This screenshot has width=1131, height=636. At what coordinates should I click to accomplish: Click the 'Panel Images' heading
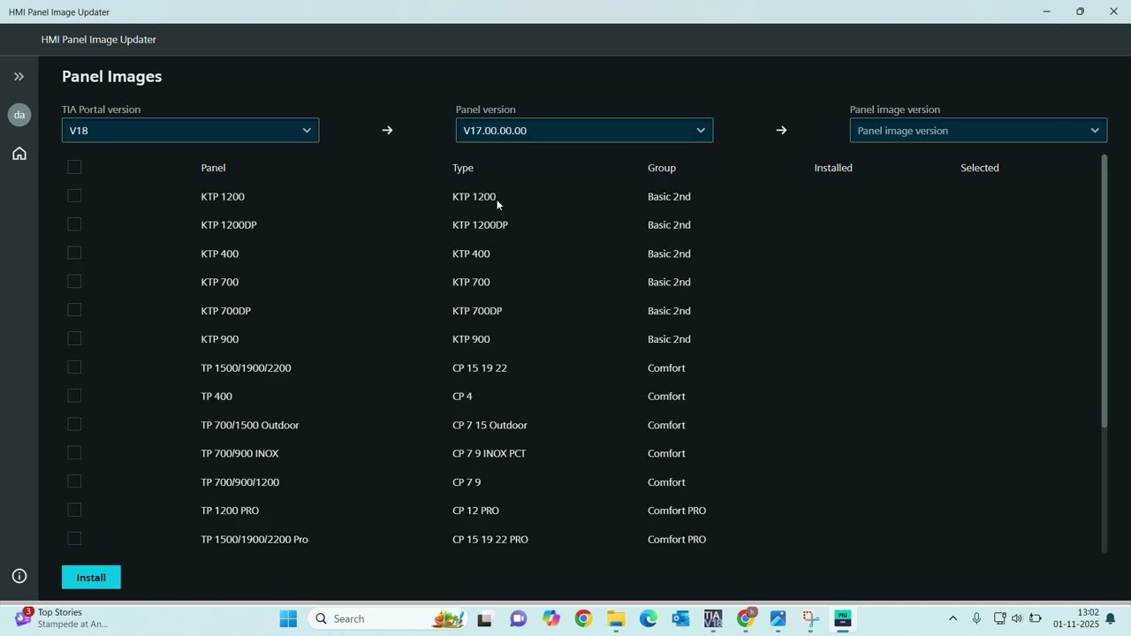(x=111, y=77)
